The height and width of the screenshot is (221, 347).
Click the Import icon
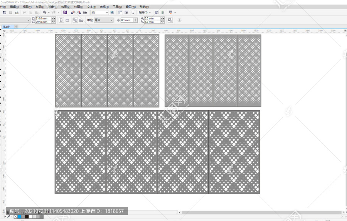pos(73,13)
